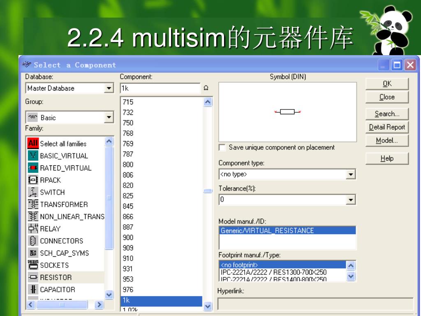Choose the BASIC_VIRTUAL family icon
421x316 pixels.
[x=33, y=156]
